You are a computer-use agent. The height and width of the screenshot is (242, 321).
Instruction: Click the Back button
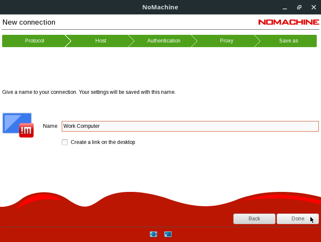(254, 219)
